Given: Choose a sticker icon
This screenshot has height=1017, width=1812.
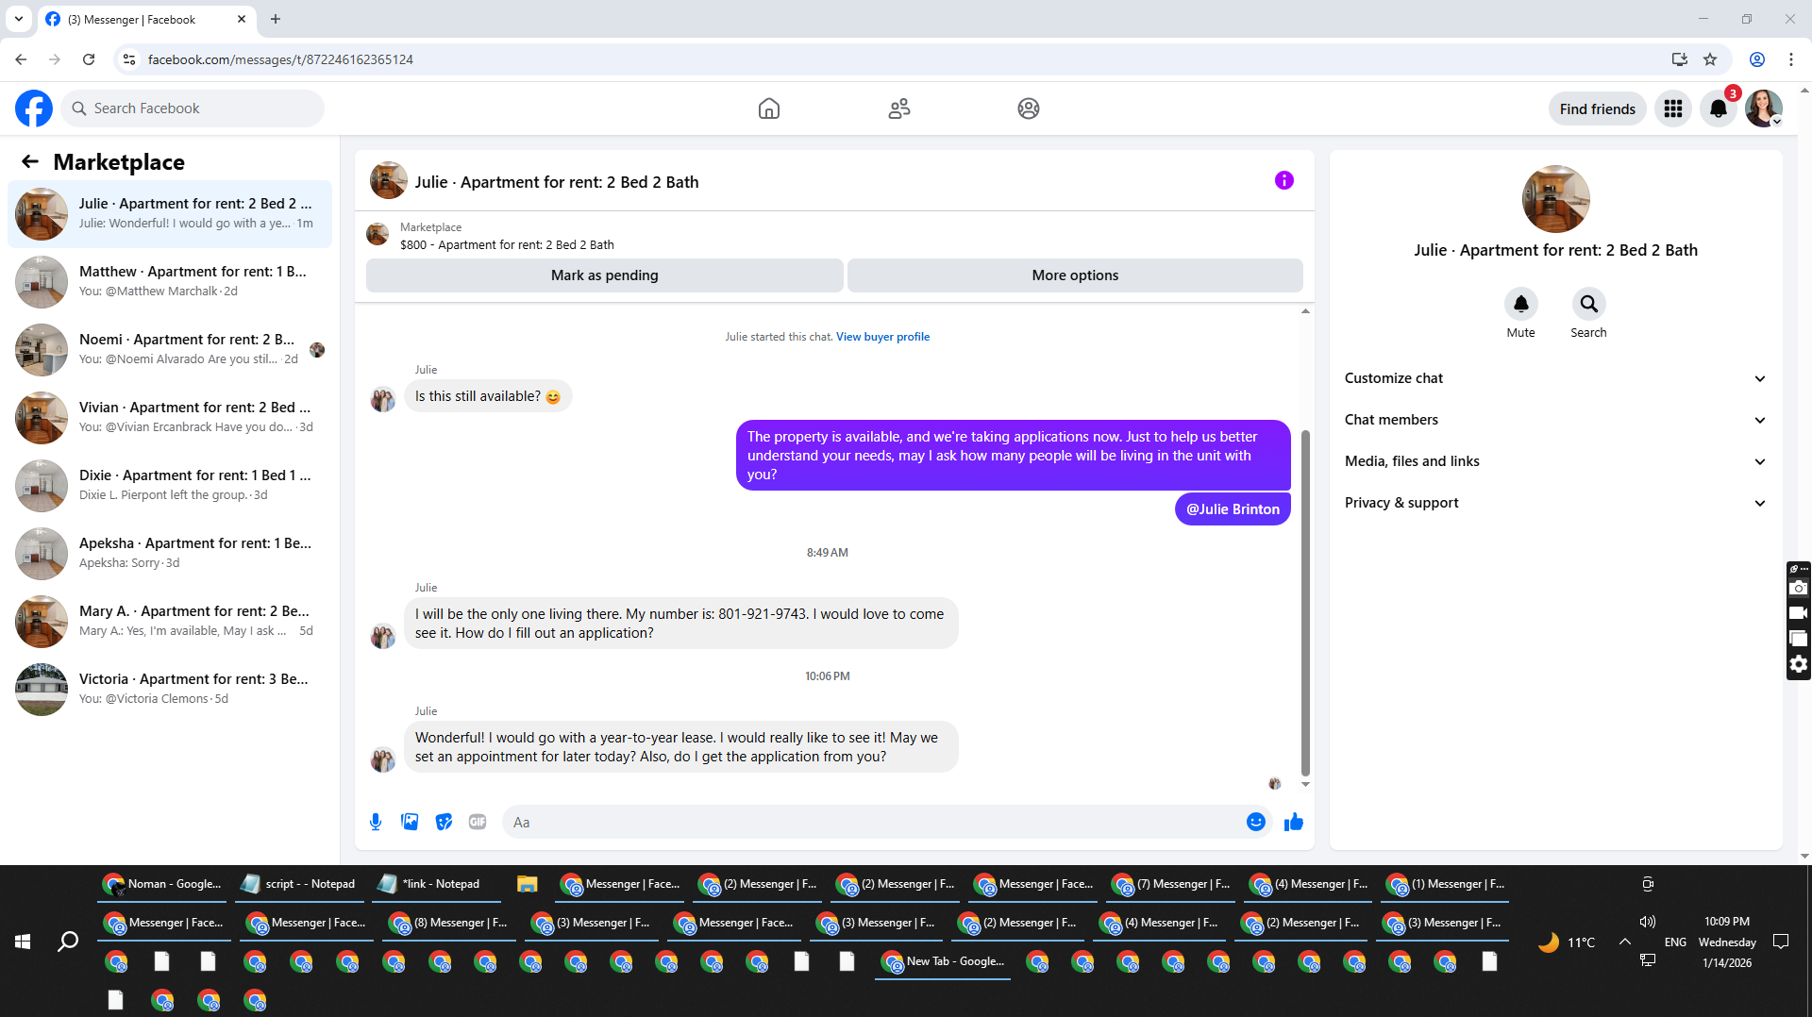Looking at the screenshot, I should (444, 822).
